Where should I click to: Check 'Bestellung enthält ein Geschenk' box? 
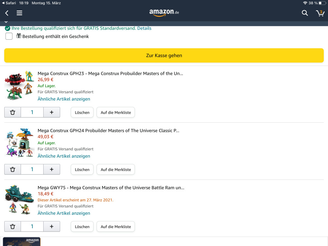tap(9, 36)
